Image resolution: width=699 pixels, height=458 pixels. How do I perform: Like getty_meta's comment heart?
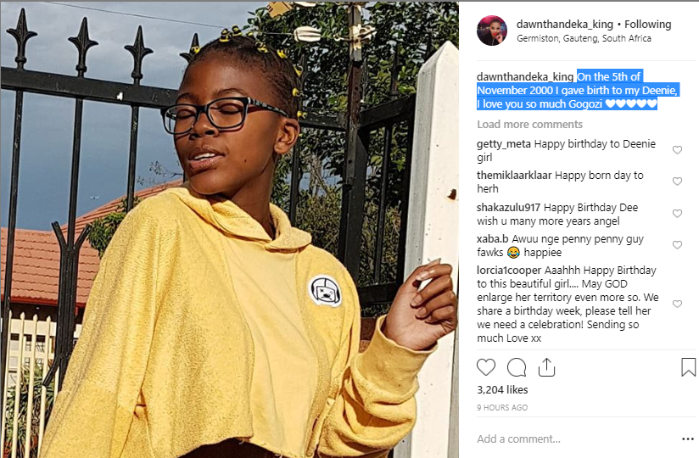coord(677,149)
